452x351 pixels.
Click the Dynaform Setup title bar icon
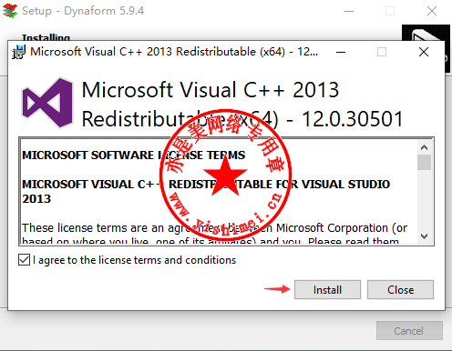coord(10,11)
